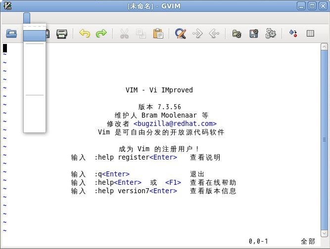This screenshot has width=330, height=249.
Task: Click the ':q<Enter>' quit instruction
Action: (112, 174)
